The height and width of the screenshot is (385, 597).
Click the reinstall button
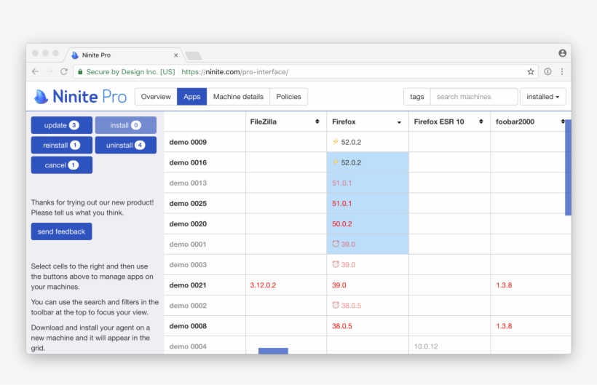point(62,145)
